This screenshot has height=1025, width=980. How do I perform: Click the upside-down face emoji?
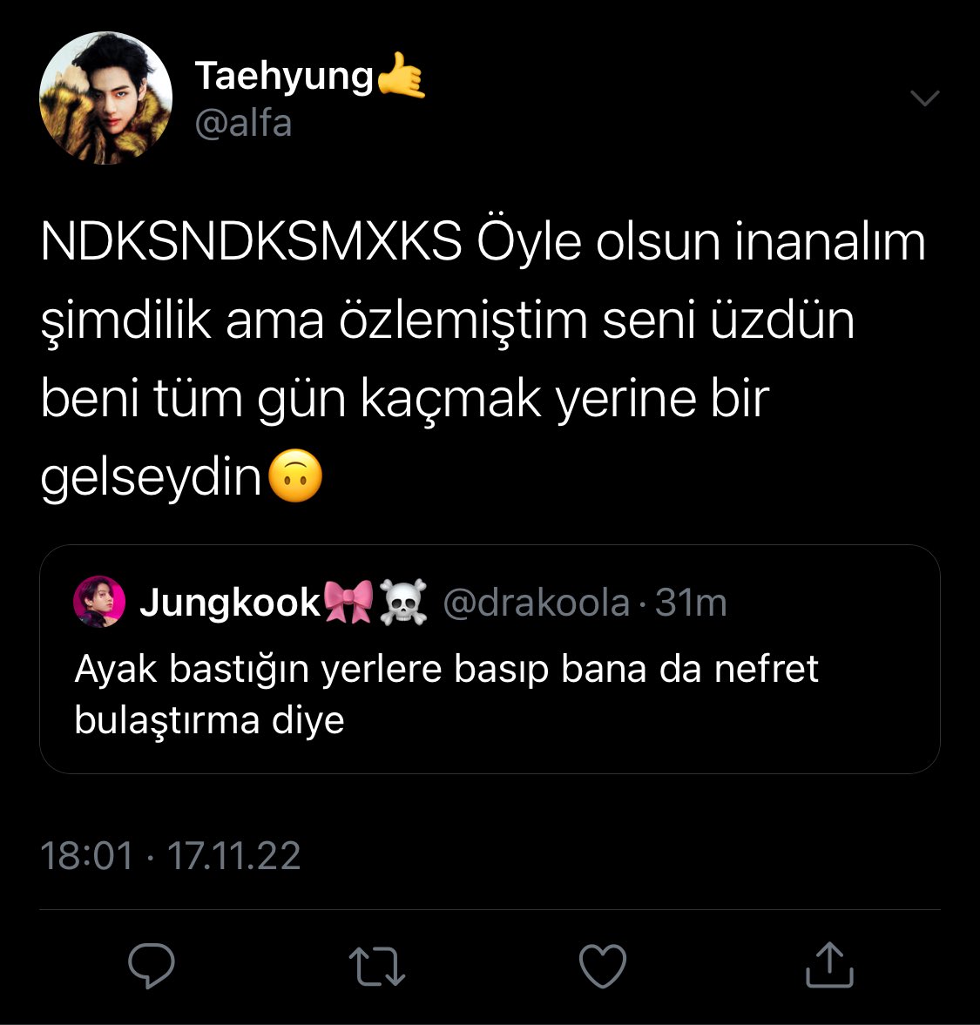pos(295,475)
